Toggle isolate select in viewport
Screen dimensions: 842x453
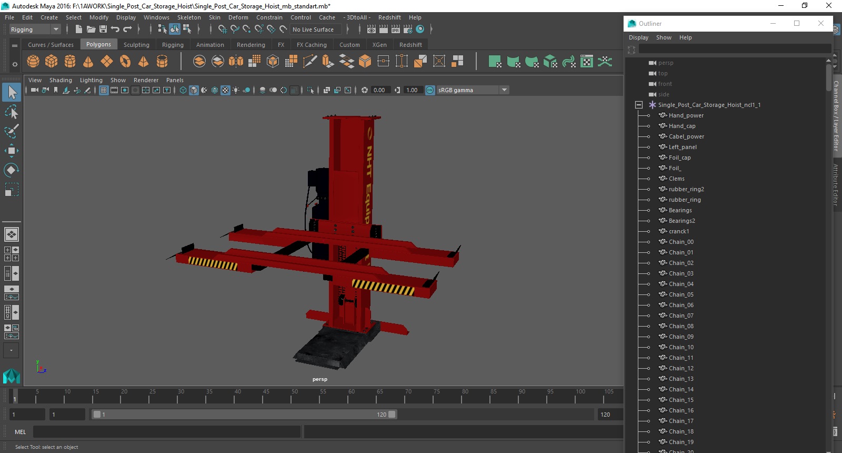(x=310, y=90)
